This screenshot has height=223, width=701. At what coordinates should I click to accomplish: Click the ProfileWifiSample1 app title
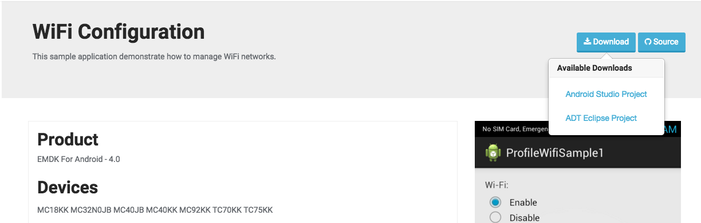(554, 153)
